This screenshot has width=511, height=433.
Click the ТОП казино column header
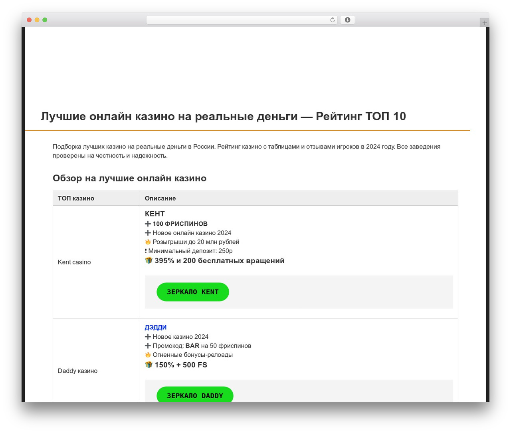96,198
